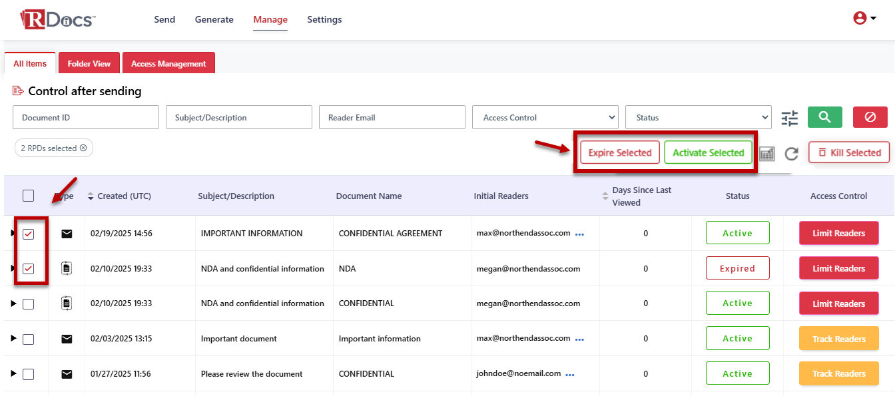Screen dimensions: 895x396
Task: Remove the 2 RPDs selected chip
Action: point(83,148)
